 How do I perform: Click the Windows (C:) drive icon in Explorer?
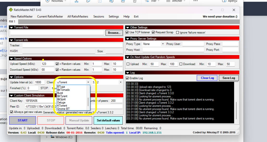point(52,137)
